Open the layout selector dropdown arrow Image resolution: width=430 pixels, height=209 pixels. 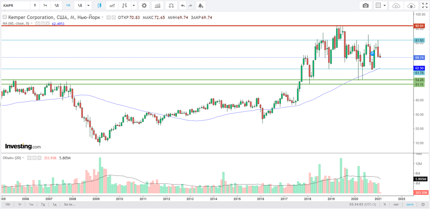(x=384, y=5)
